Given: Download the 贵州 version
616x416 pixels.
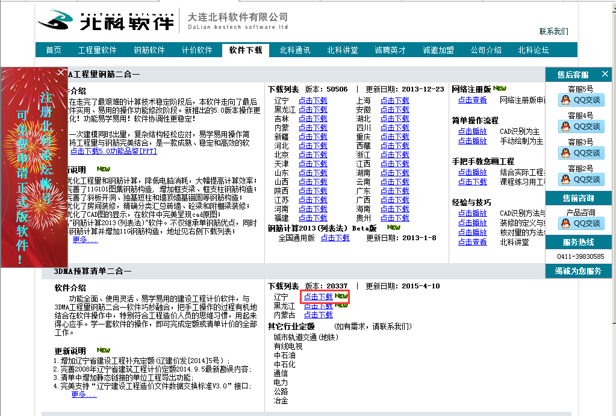Looking at the screenshot, I should tap(395, 218).
